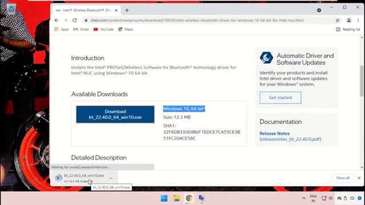Open the Maps bookmark
The image size is (365, 205).
pyautogui.click(x=125, y=29)
